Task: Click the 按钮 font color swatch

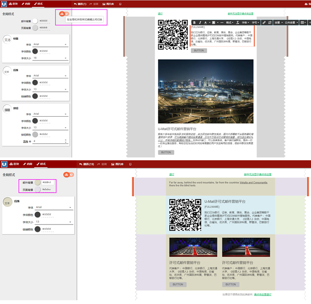Action: tap(35, 121)
